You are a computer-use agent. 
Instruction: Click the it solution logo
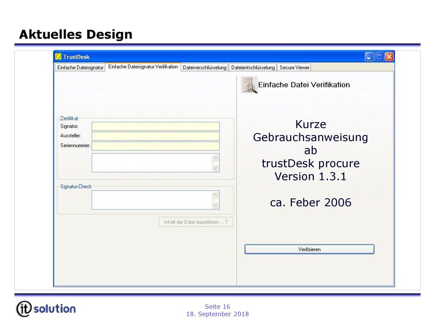[x=46, y=309]
